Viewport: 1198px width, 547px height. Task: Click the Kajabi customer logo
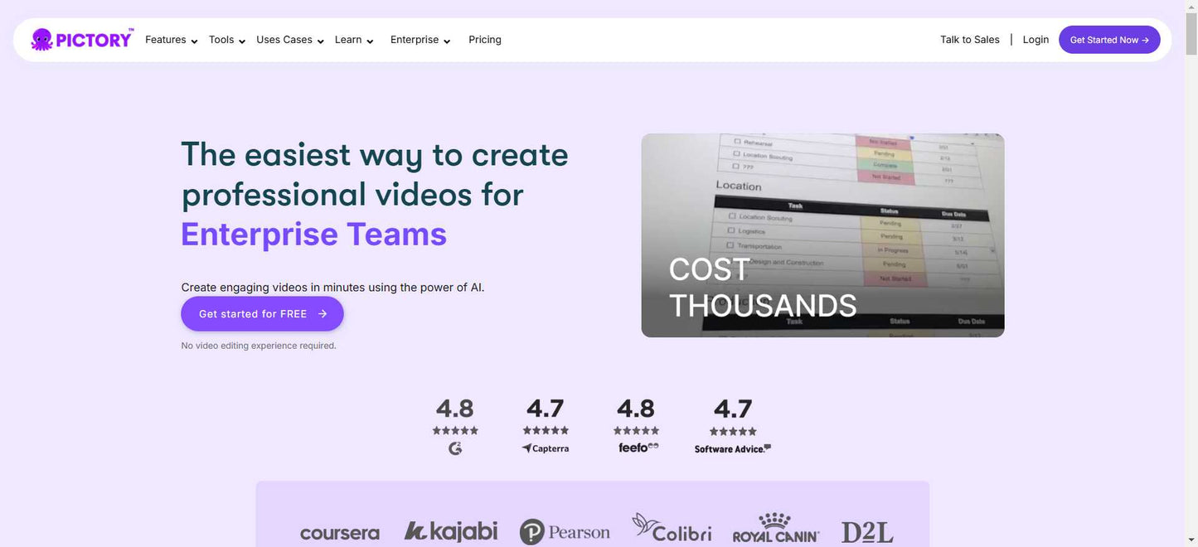[451, 531]
